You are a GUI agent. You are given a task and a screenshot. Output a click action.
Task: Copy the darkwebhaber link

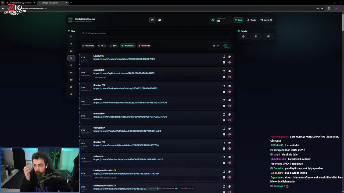[230, 86]
